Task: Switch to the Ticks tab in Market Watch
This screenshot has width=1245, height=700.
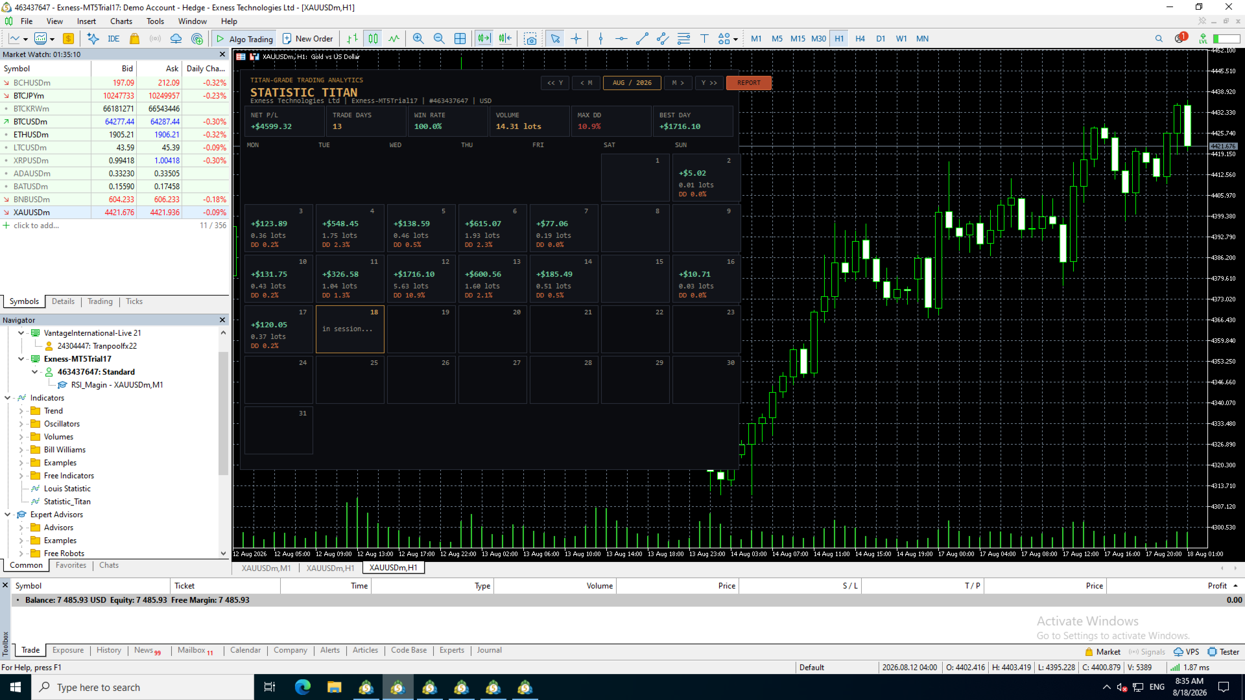Action: (x=134, y=301)
